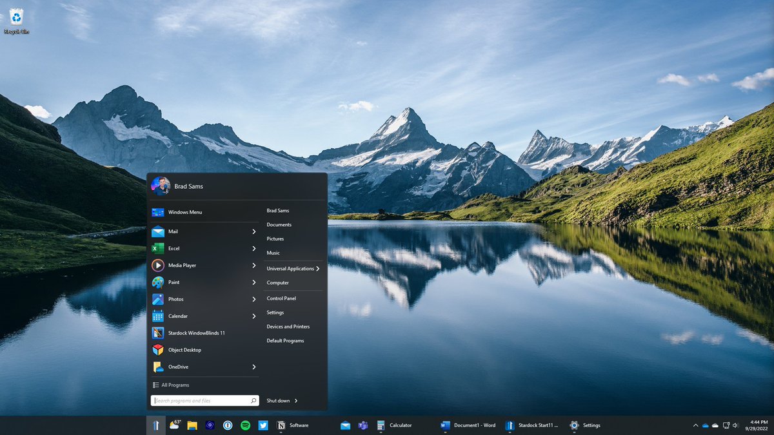Switch to Stardock Start11 taskbar window
The image size is (774, 435).
coord(533,425)
